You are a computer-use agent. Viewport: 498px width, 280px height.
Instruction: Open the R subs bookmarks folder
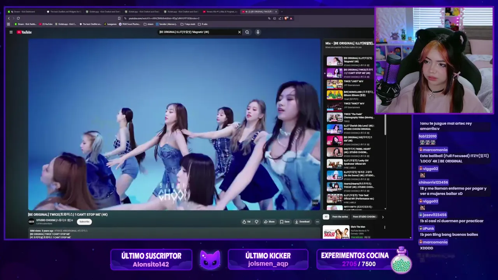pyautogui.click(x=203, y=24)
